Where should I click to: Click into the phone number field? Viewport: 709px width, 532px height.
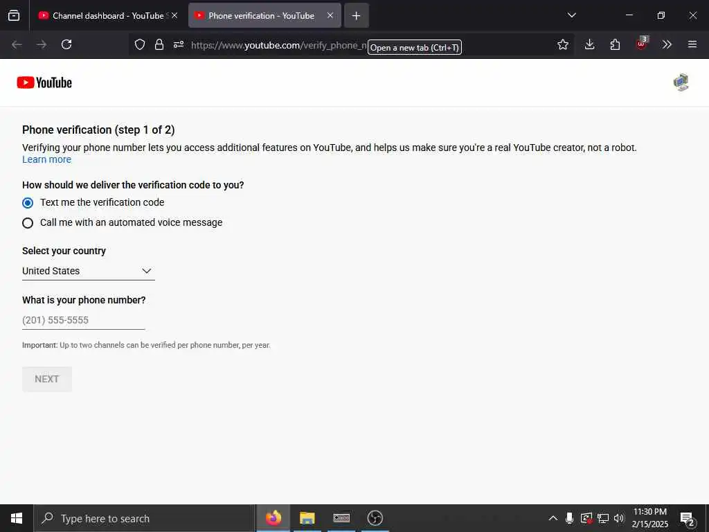83,320
